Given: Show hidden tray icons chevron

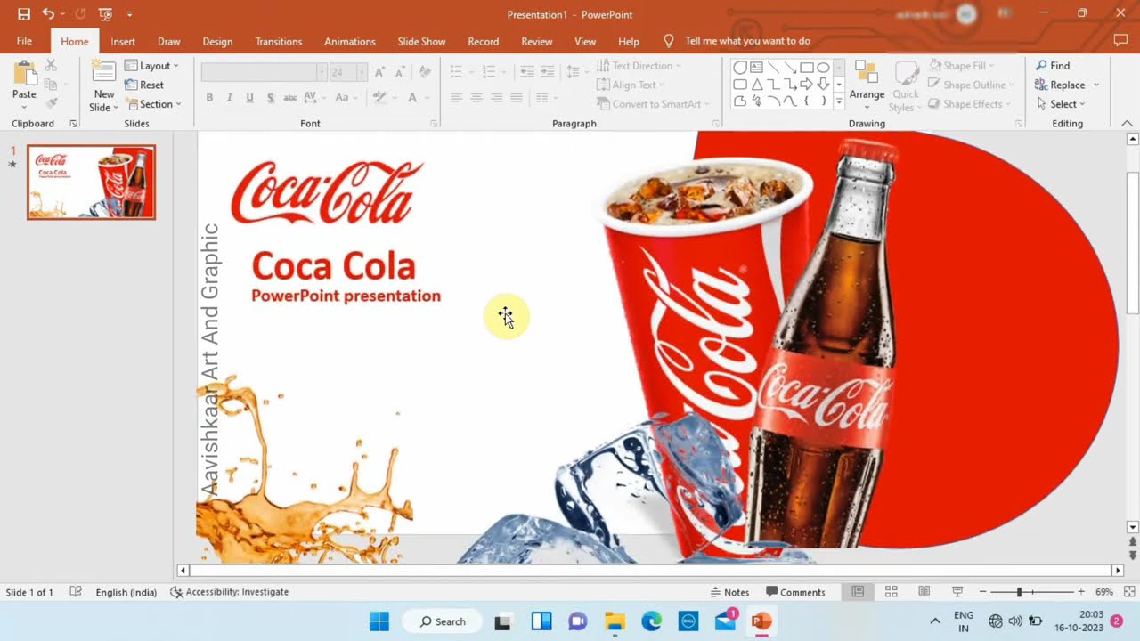Looking at the screenshot, I should point(934,621).
